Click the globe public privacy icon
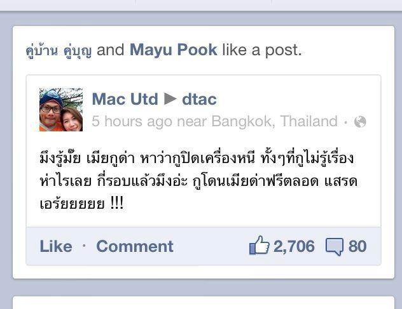Viewport: 402px width, 309px height. click(x=360, y=121)
